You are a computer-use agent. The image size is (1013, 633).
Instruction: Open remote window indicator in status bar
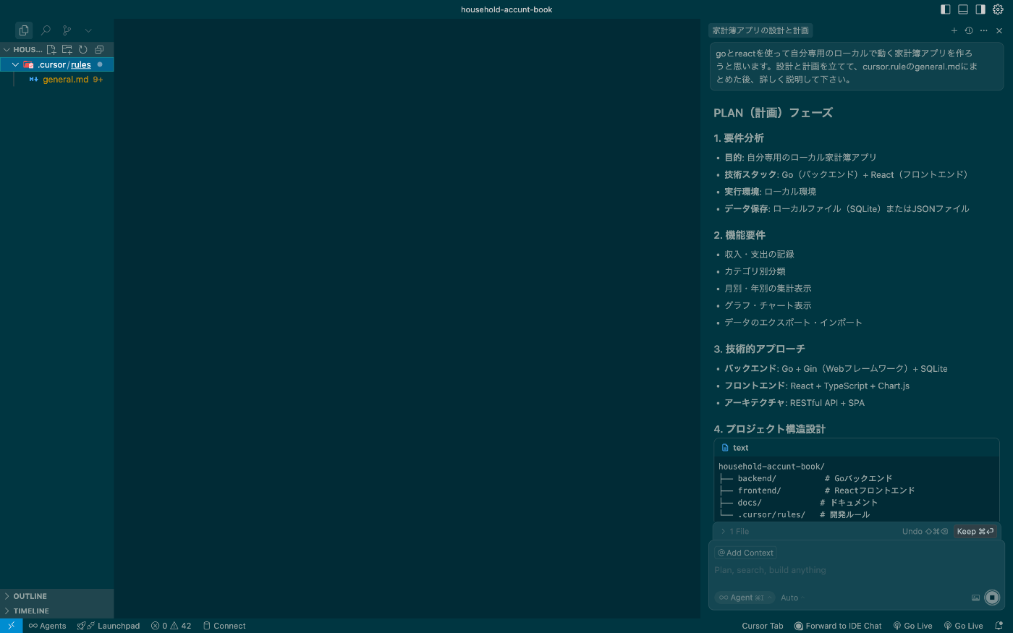12,626
